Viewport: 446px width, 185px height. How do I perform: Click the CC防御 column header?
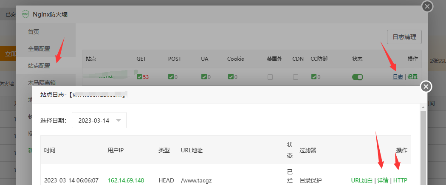[x=319, y=59]
